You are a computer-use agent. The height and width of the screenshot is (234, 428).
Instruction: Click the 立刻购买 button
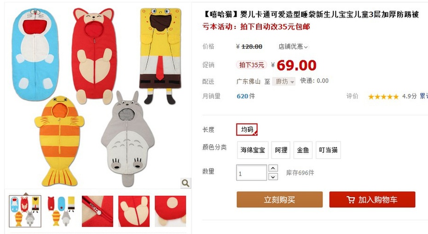(279, 200)
